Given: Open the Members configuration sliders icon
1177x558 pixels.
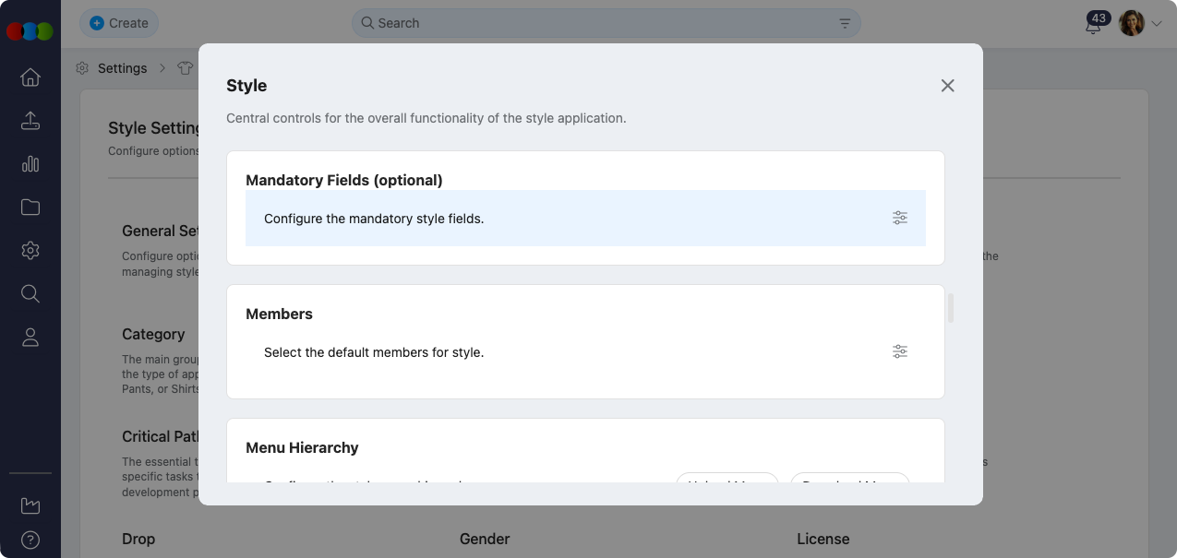Looking at the screenshot, I should click(x=900, y=351).
